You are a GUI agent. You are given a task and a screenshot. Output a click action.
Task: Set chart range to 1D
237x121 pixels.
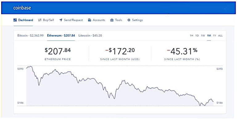197,36
